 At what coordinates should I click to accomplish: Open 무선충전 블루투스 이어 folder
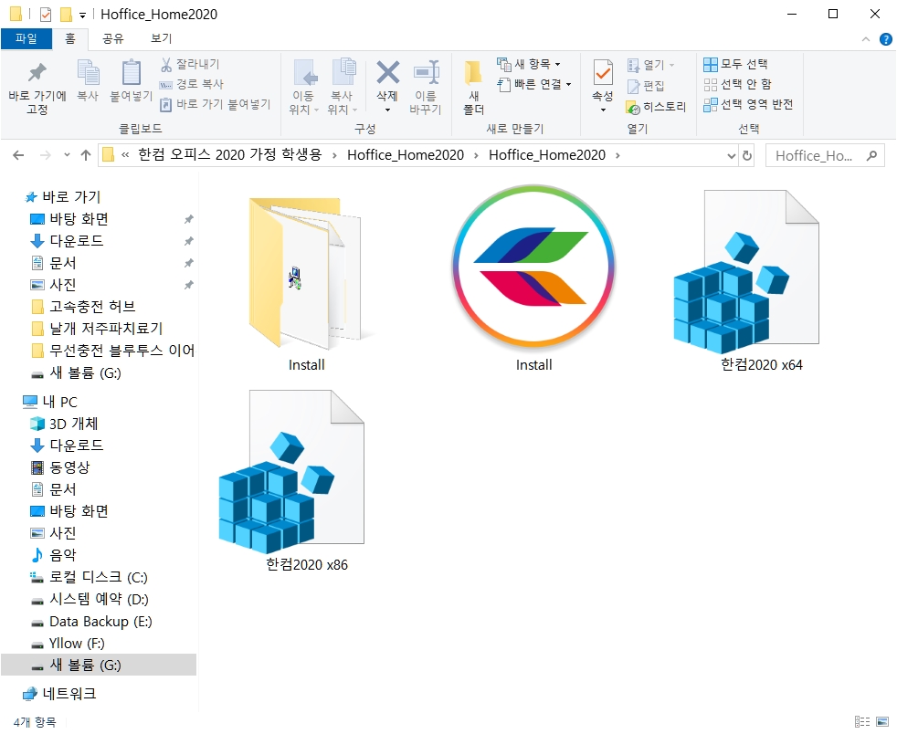pos(121,350)
